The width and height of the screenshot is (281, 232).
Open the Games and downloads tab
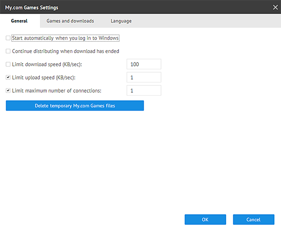70,21
